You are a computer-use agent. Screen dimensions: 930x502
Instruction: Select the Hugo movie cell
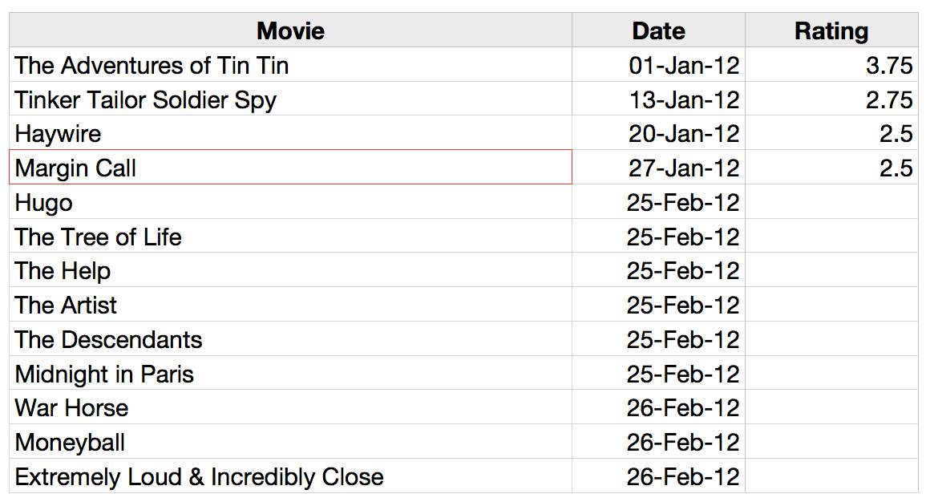290,202
